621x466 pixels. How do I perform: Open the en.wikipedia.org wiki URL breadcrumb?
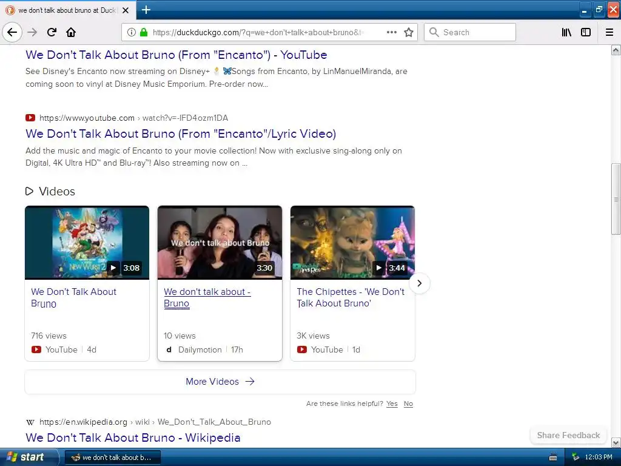pyautogui.click(x=155, y=422)
